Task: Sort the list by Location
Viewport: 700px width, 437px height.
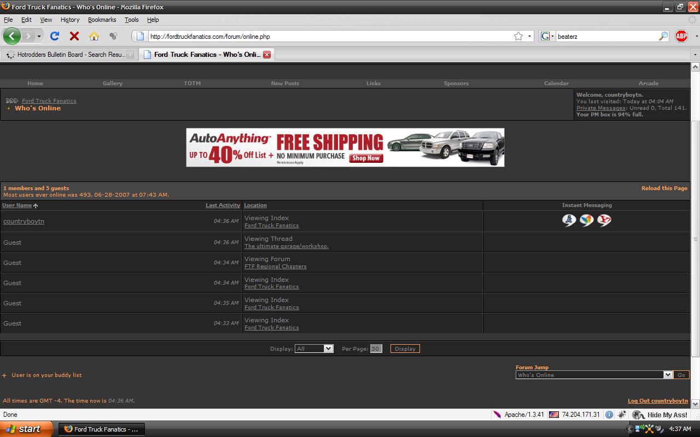Action: point(255,205)
